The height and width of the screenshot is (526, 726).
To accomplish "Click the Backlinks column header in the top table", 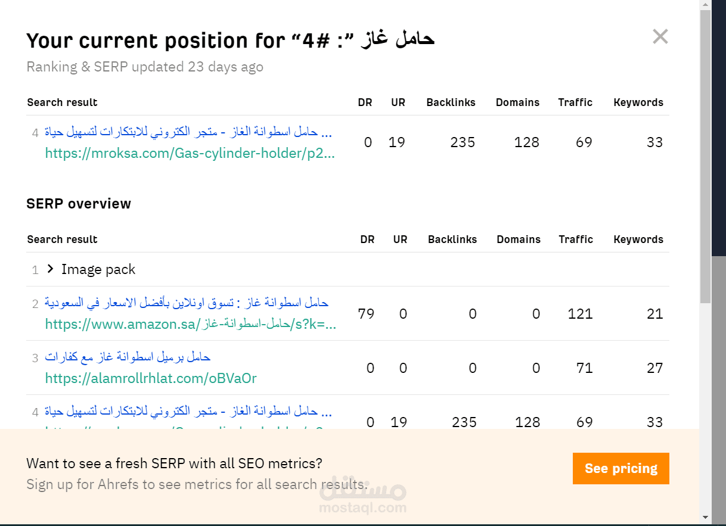I will click(451, 102).
